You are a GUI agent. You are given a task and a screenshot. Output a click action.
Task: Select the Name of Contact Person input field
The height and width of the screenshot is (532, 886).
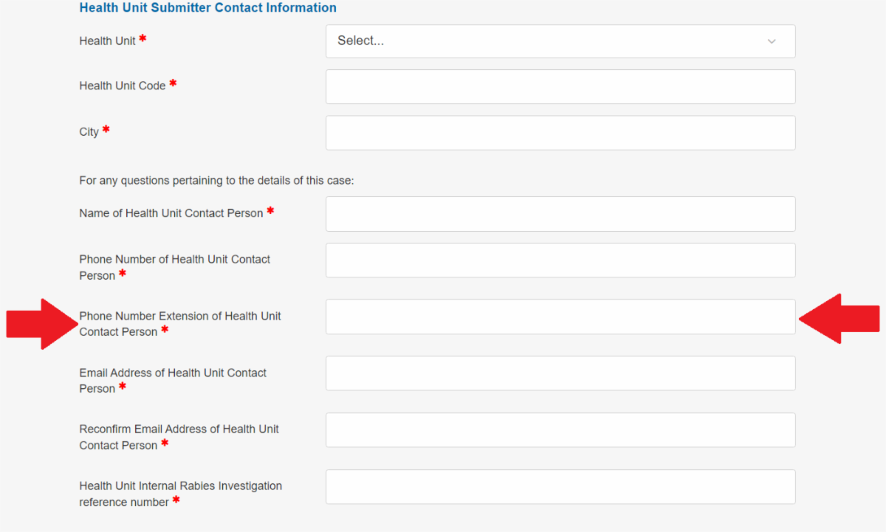(x=560, y=214)
